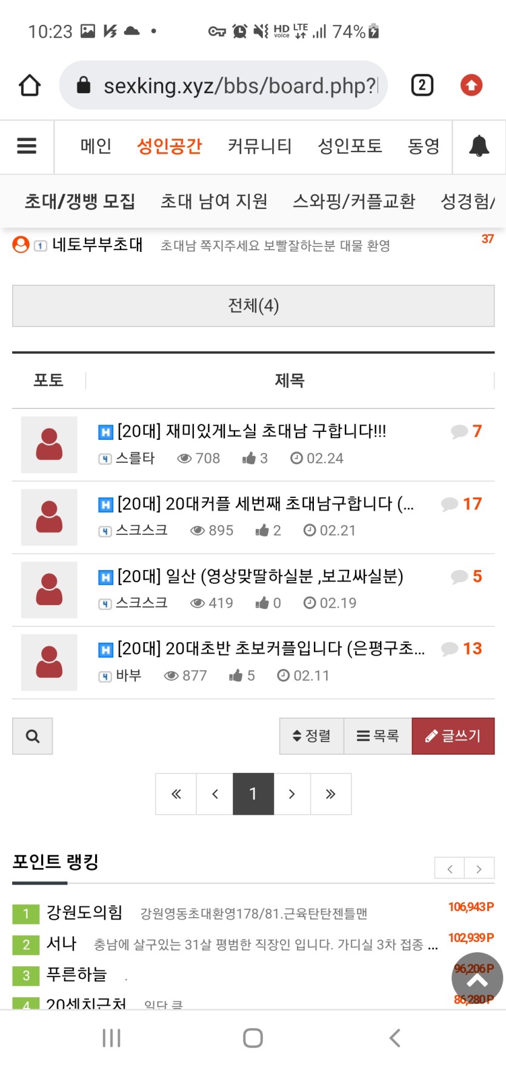Go to next page of 포인트 랭킹
Image resolution: width=506 pixels, height=1068 pixels.
click(479, 869)
